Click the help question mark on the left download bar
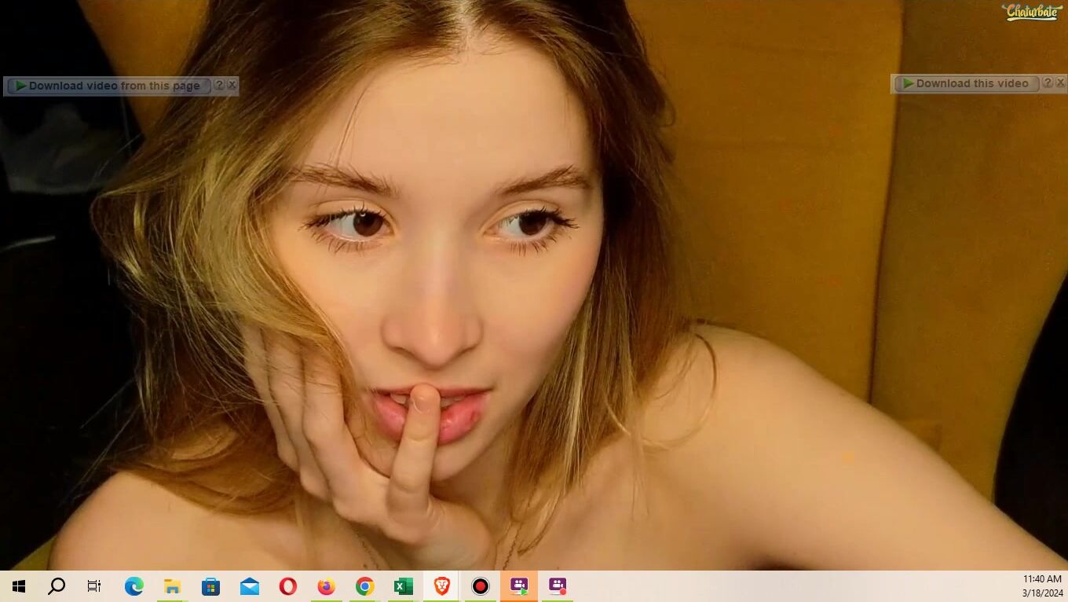 coord(219,85)
